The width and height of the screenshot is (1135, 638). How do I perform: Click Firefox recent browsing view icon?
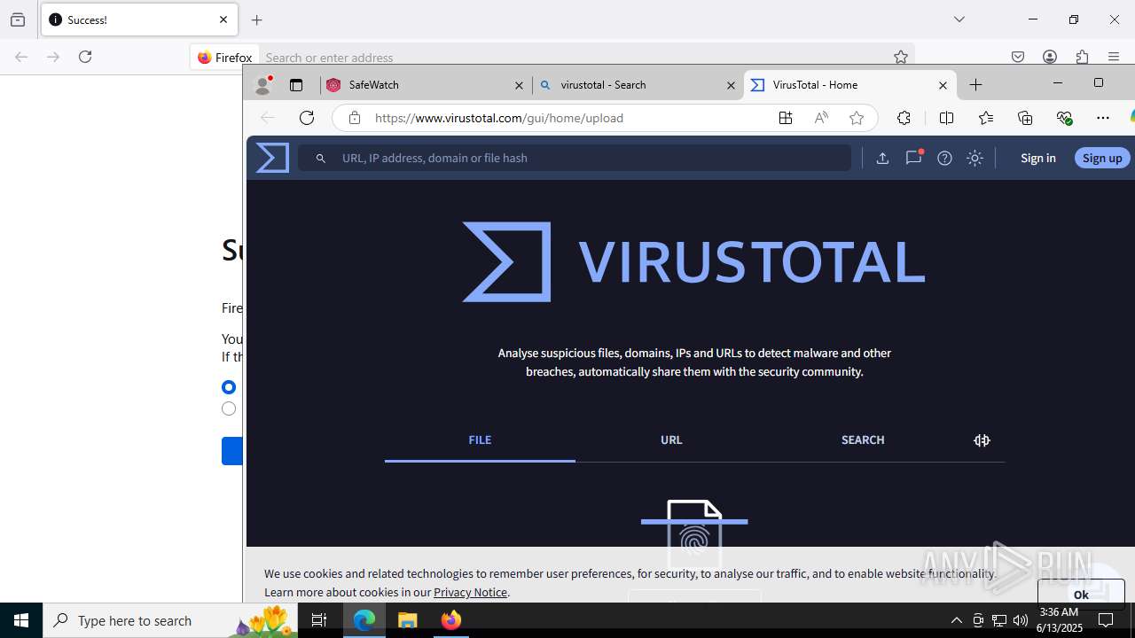point(18,19)
